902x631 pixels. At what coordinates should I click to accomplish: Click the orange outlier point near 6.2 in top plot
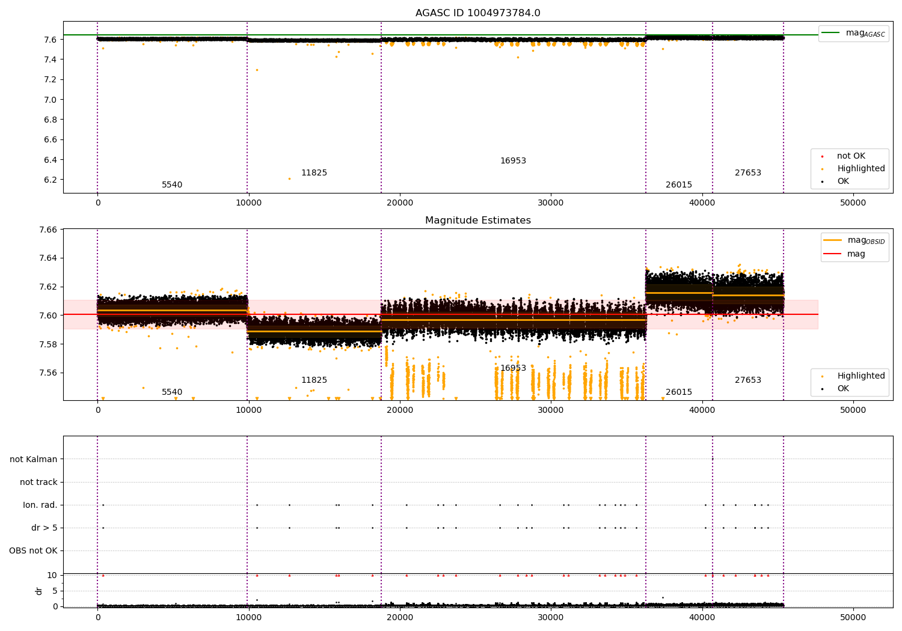point(289,178)
